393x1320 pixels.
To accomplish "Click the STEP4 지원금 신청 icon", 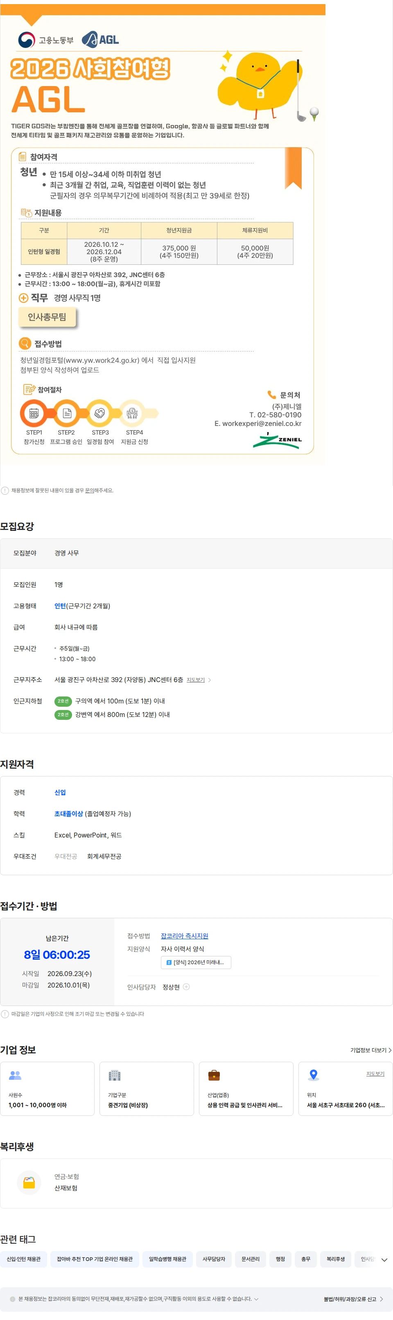I will point(132,413).
